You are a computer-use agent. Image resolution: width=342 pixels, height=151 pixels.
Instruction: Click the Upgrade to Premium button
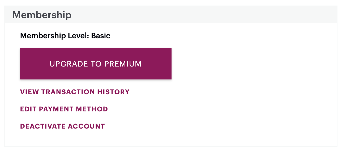point(96,64)
